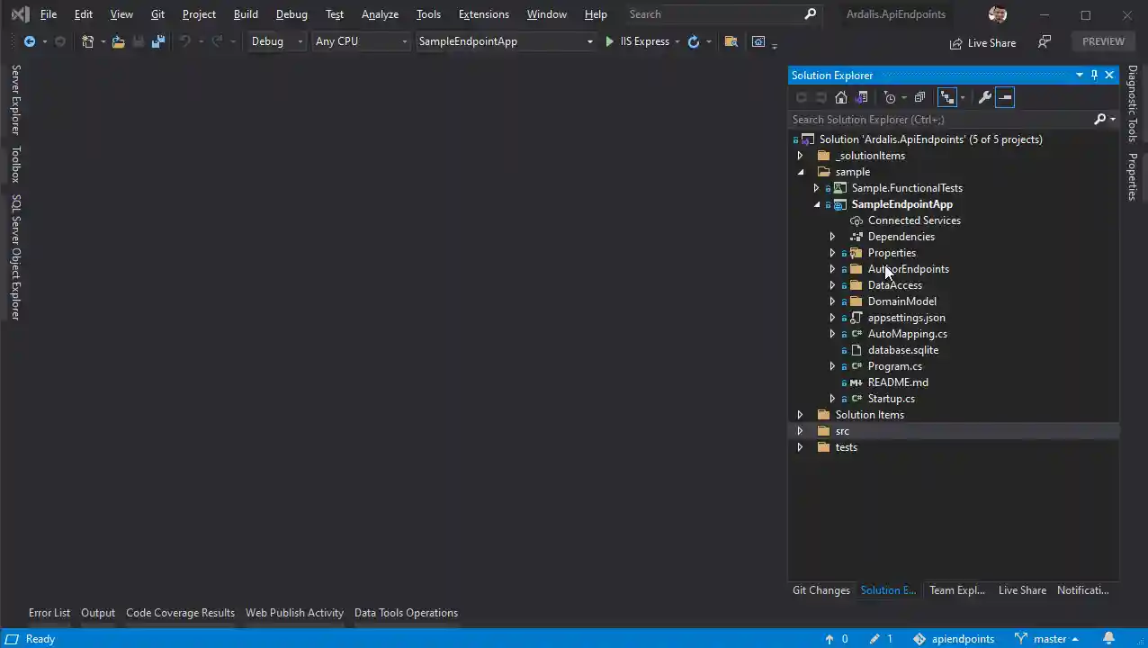Image resolution: width=1148 pixels, height=648 pixels.
Task: Open the Extensions menu
Action: tap(483, 14)
